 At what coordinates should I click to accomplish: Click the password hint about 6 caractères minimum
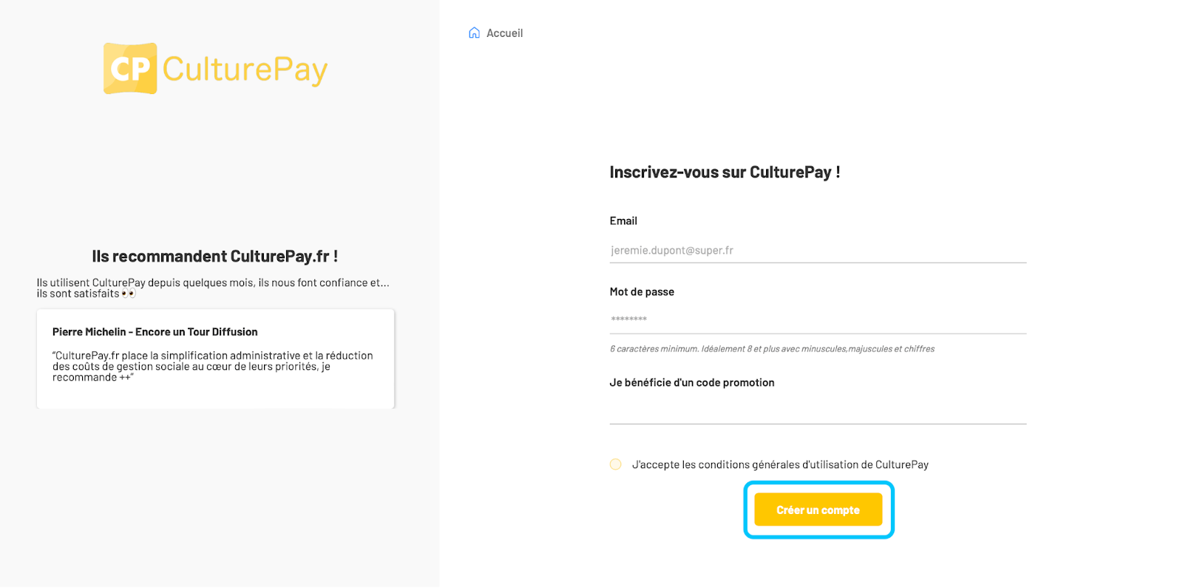click(x=772, y=349)
